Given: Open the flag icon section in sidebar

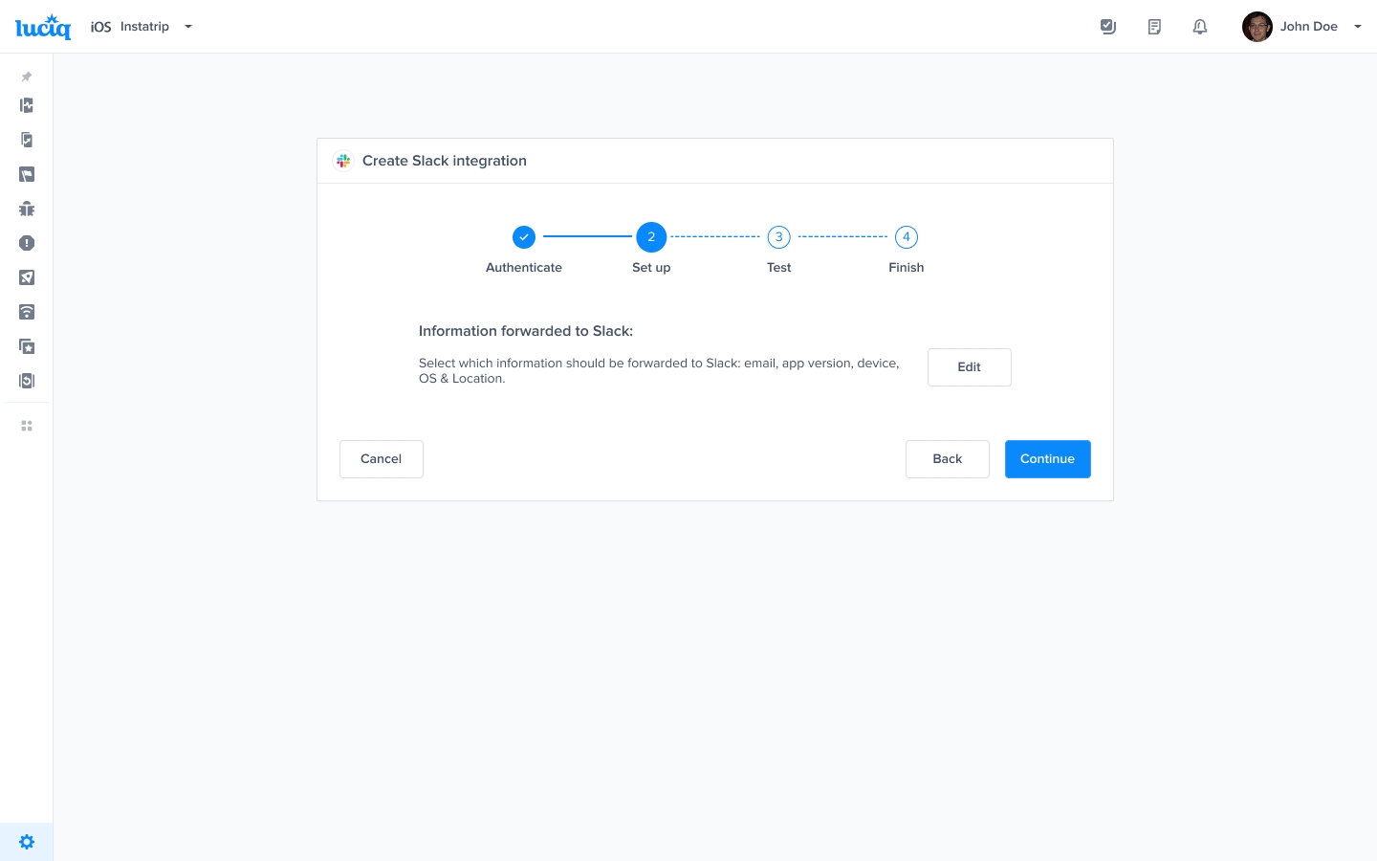Looking at the screenshot, I should click(27, 174).
